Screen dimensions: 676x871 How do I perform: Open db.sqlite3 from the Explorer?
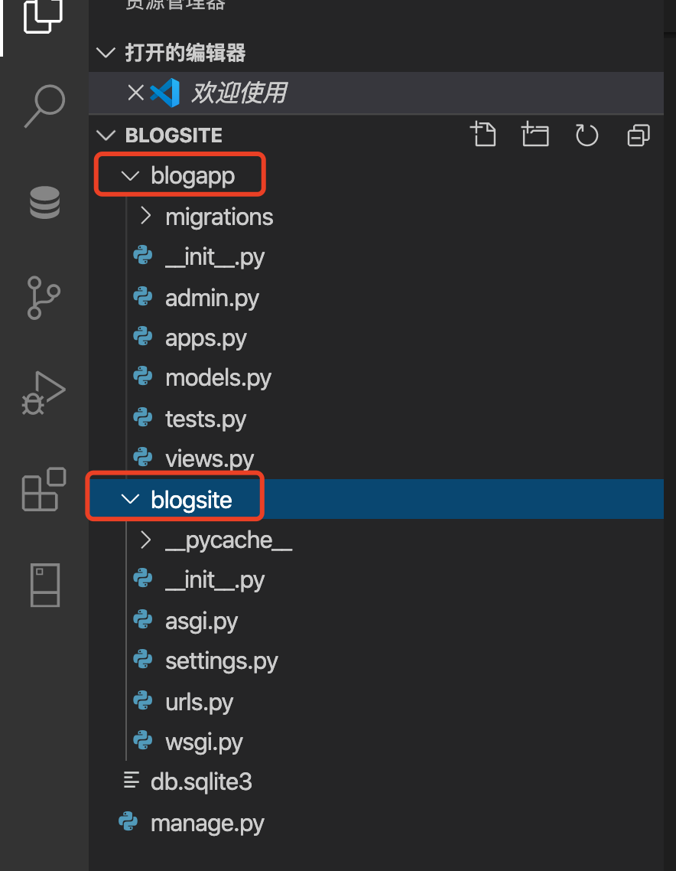point(200,781)
